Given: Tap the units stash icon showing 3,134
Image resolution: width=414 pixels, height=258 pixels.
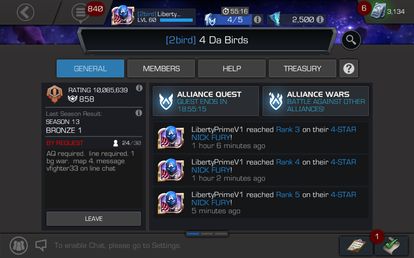Looking at the screenshot, I should click(x=387, y=12).
